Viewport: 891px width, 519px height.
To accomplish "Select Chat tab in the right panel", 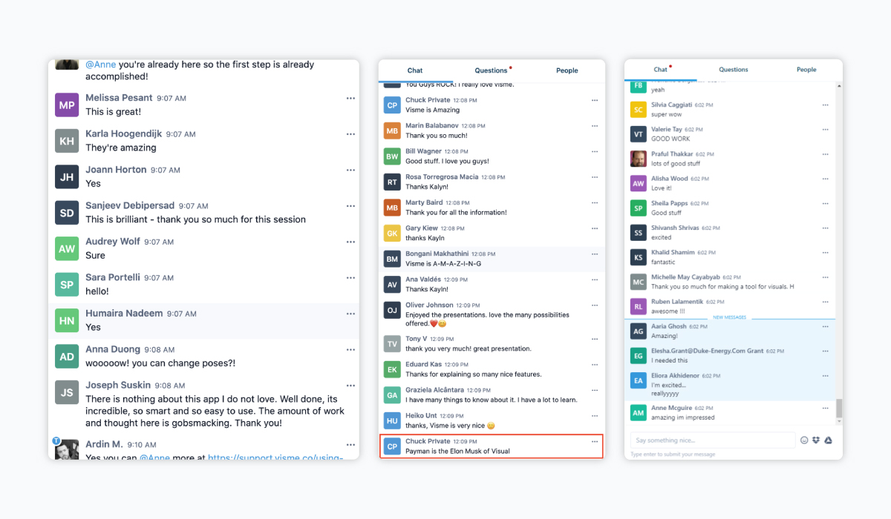I will pyautogui.click(x=661, y=70).
